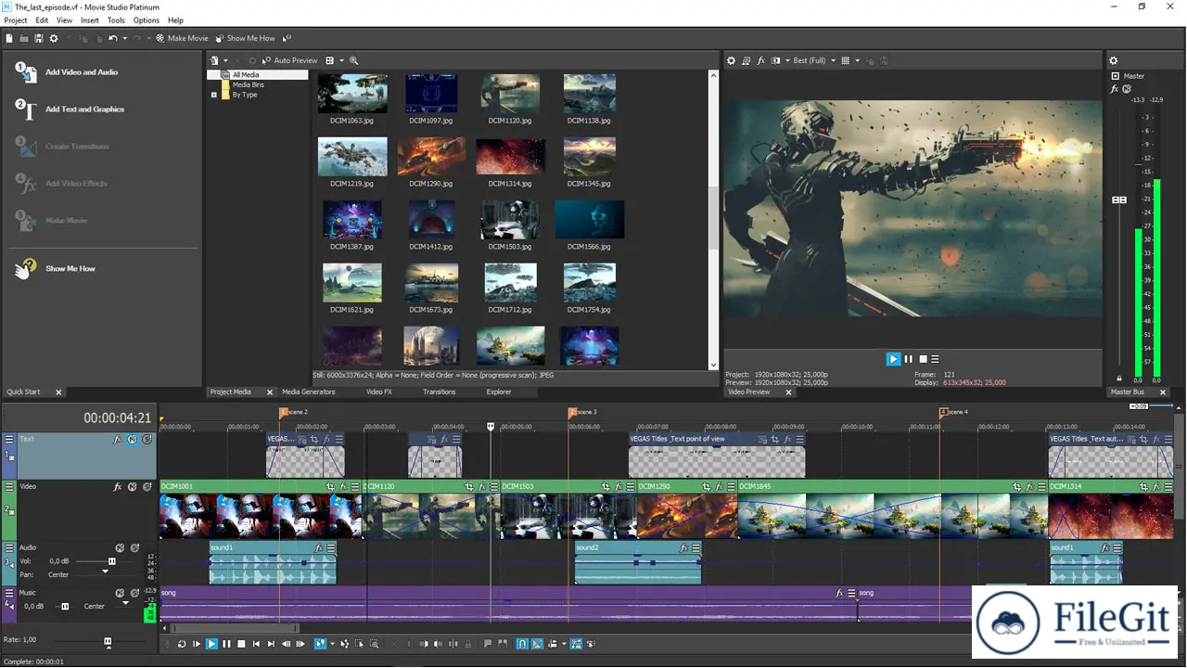Click the Audio track Vol slider handle

tap(112, 561)
